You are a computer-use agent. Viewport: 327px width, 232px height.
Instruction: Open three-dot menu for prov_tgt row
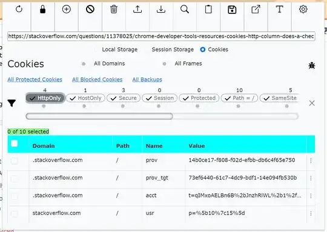click(311, 178)
